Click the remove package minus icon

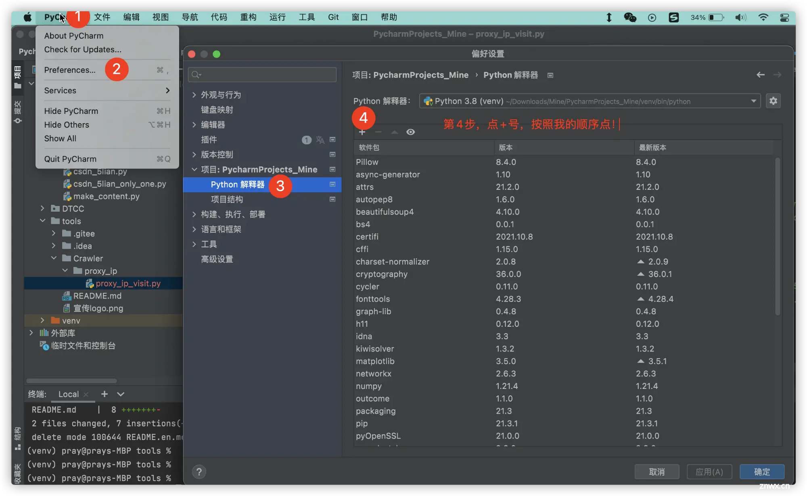click(378, 132)
